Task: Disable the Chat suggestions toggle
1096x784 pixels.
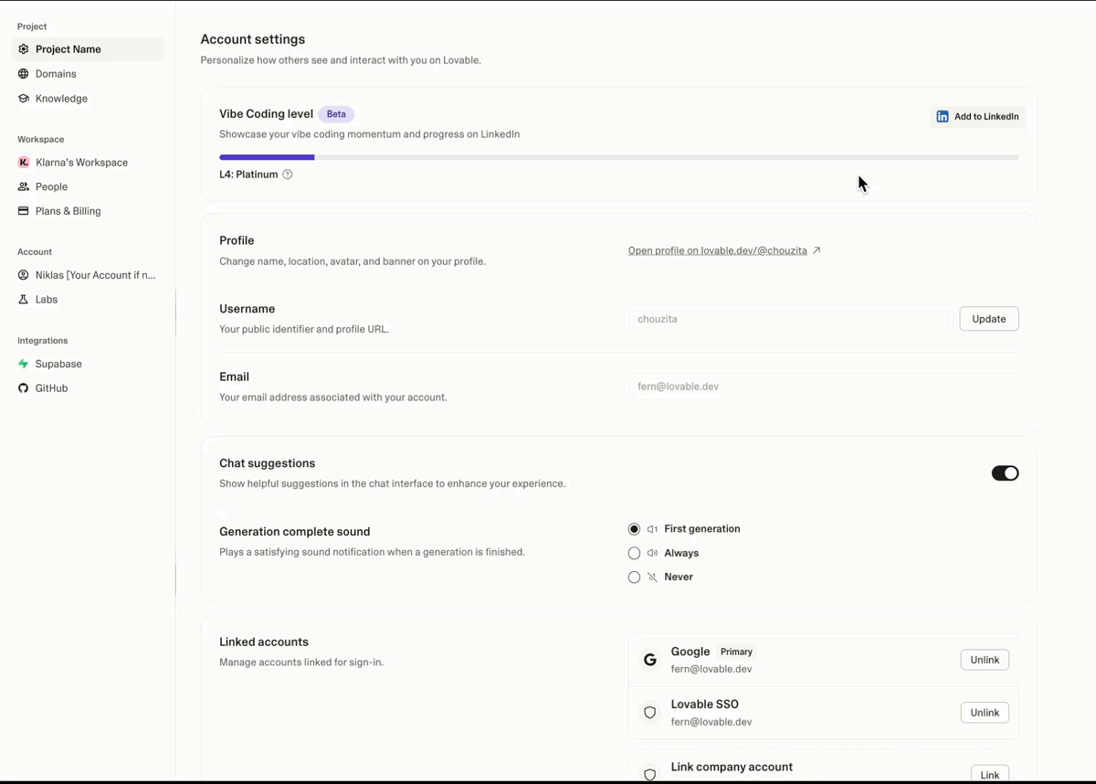Action: (x=1005, y=472)
